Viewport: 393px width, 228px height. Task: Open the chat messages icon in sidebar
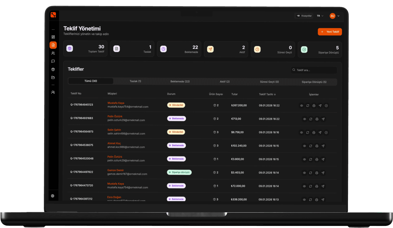pyautogui.click(x=53, y=61)
